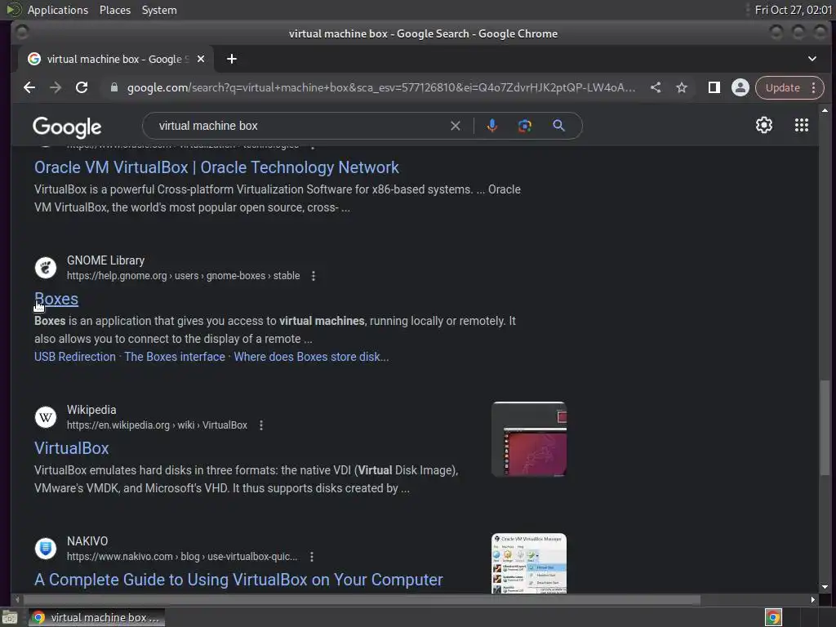The height and width of the screenshot is (627, 836).
Task: Click the vertical scrollbar thumb
Action: [825, 427]
